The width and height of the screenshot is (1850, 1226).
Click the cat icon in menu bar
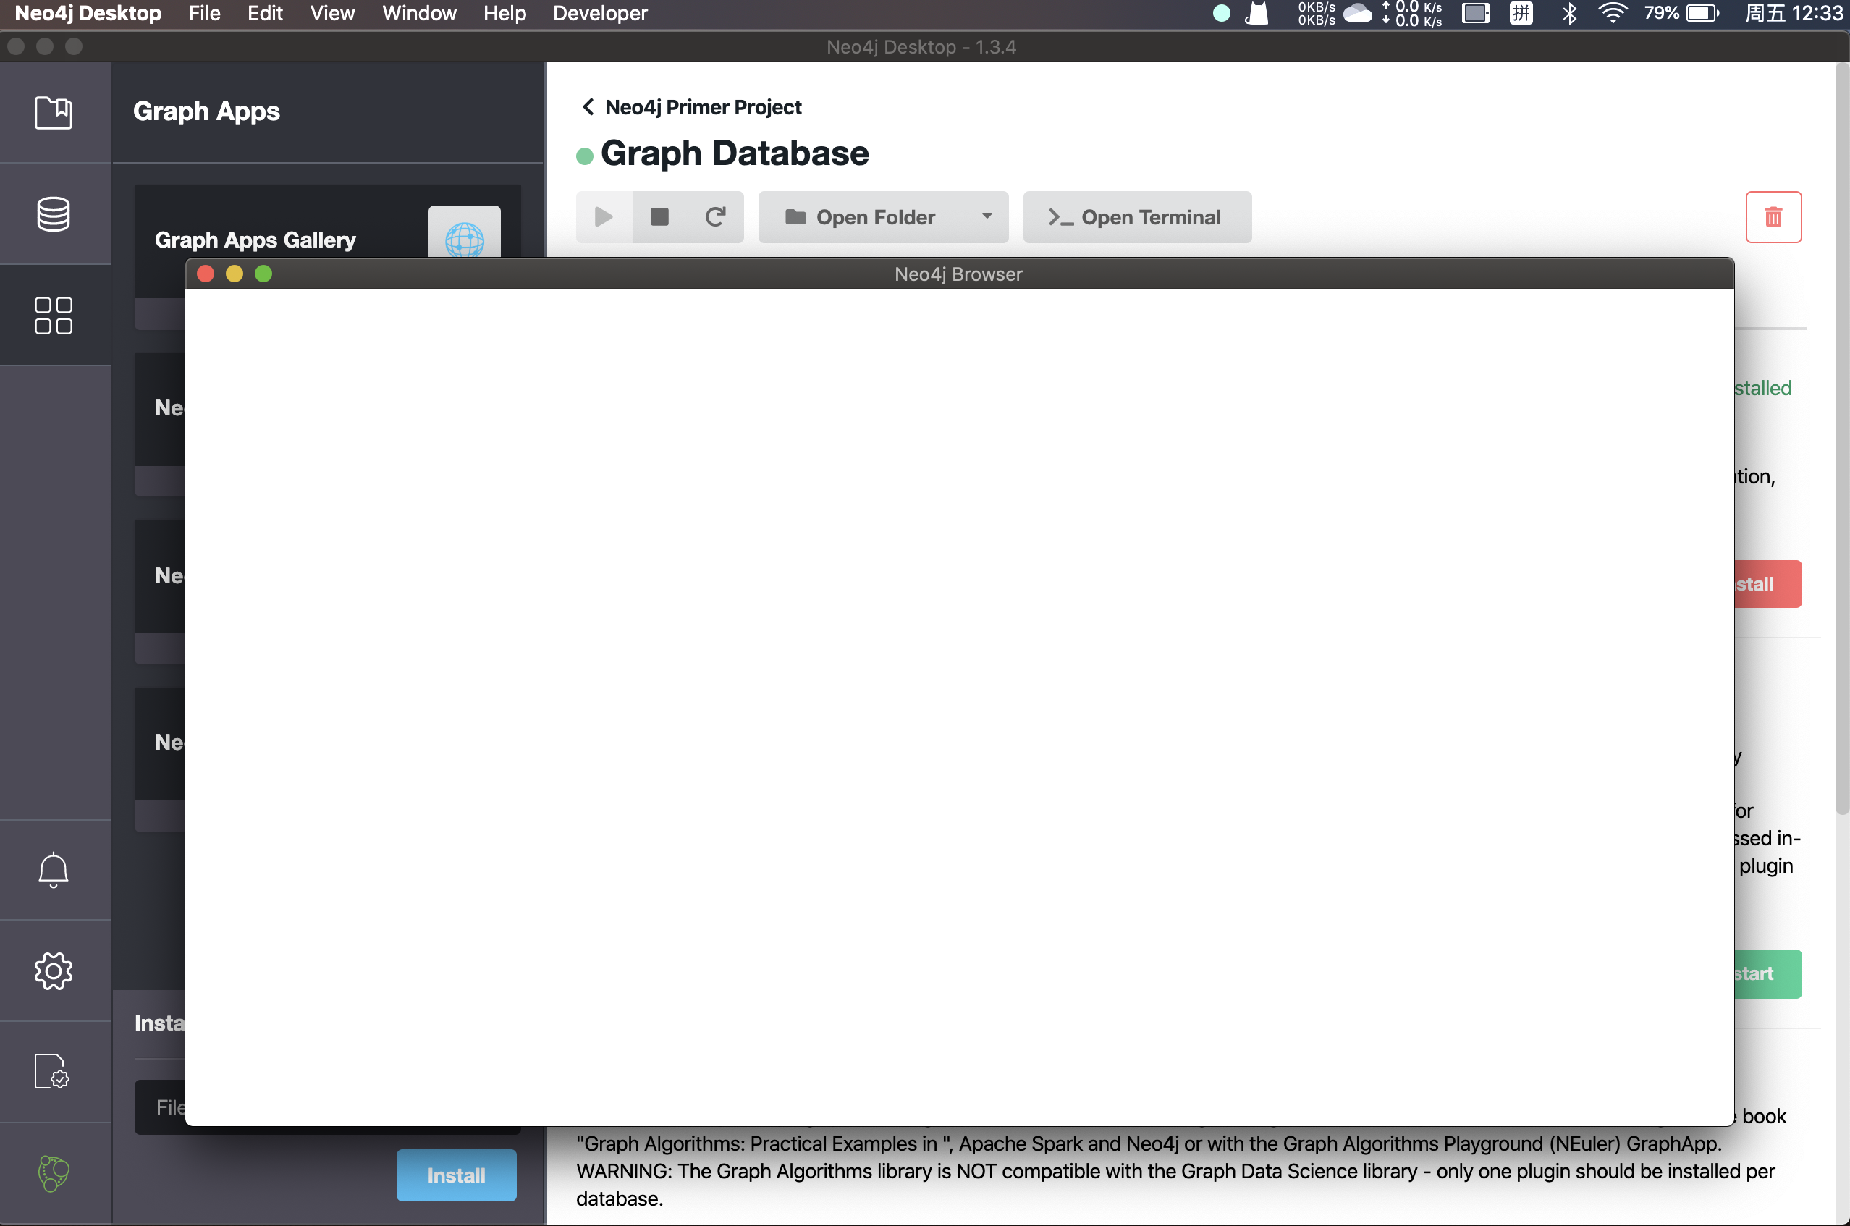tap(1256, 13)
